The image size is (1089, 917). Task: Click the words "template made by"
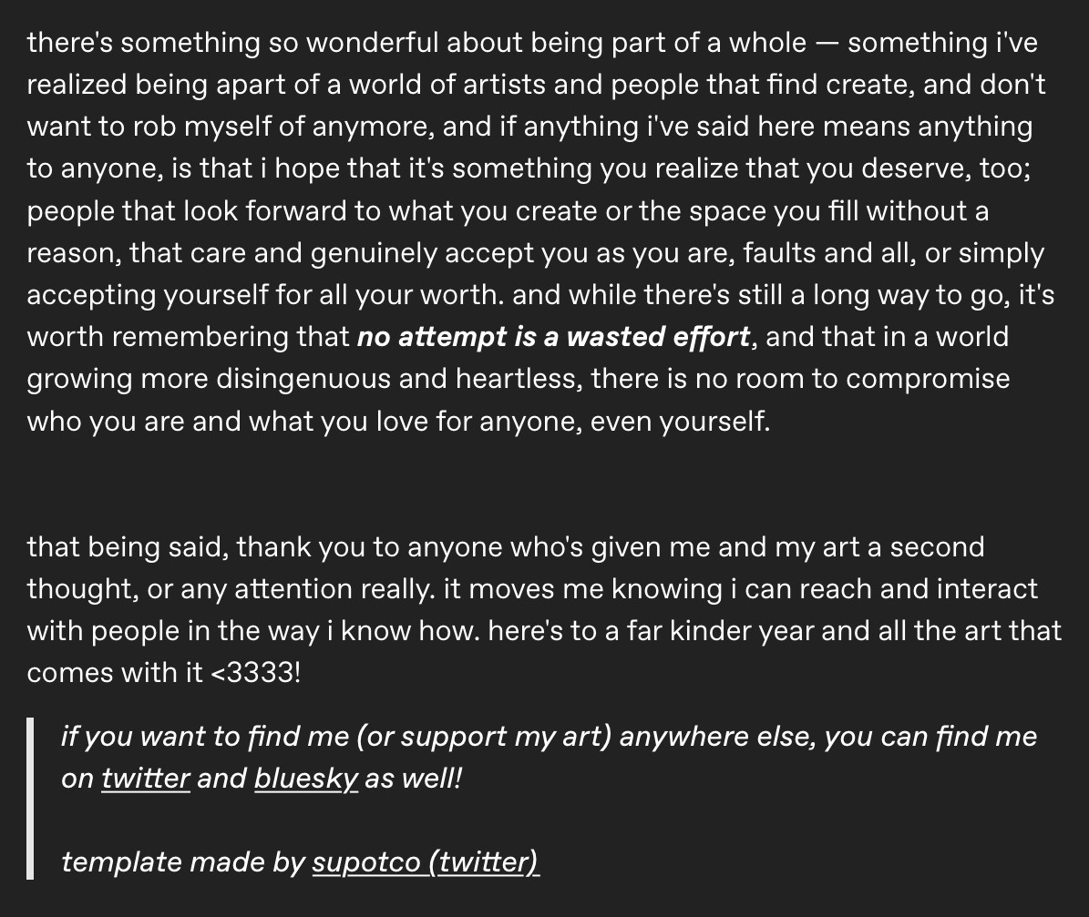click(x=182, y=862)
